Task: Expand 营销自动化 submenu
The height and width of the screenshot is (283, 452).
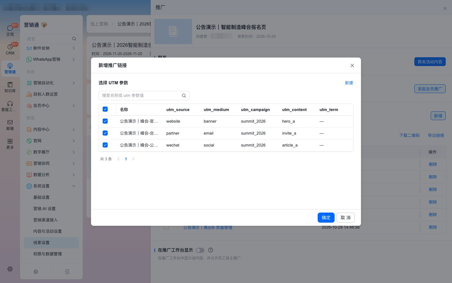Action: coord(51,83)
